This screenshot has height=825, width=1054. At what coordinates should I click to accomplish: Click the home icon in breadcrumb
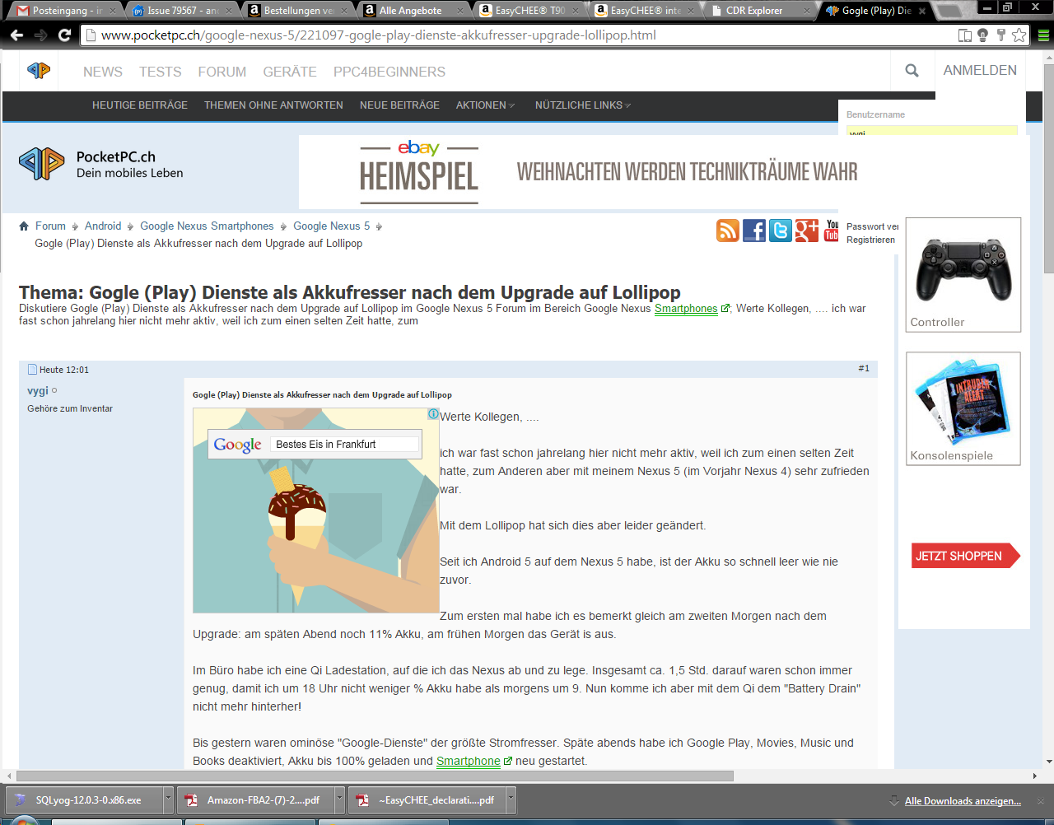coord(24,226)
